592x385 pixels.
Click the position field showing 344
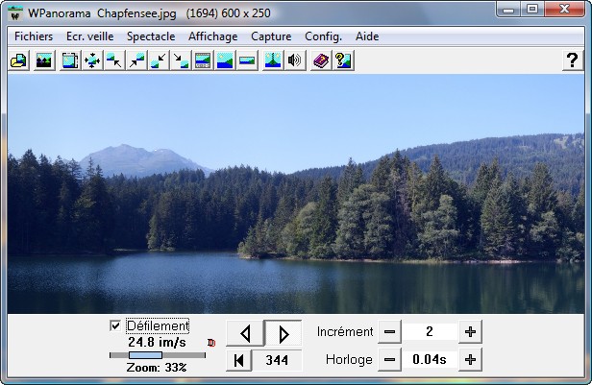click(277, 360)
